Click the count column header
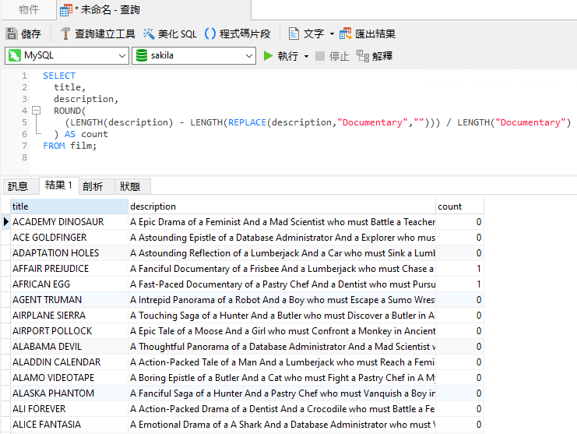The image size is (577, 434). (x=459, y=206)
